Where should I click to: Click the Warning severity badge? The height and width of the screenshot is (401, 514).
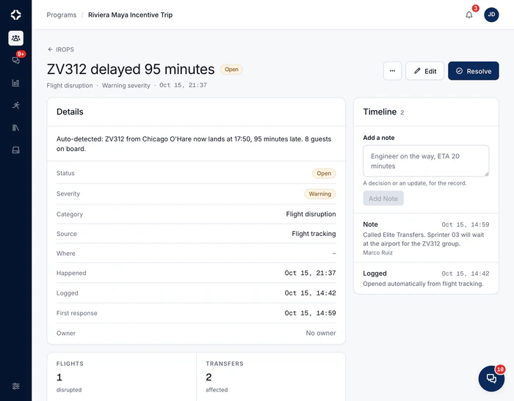(319, 194)
